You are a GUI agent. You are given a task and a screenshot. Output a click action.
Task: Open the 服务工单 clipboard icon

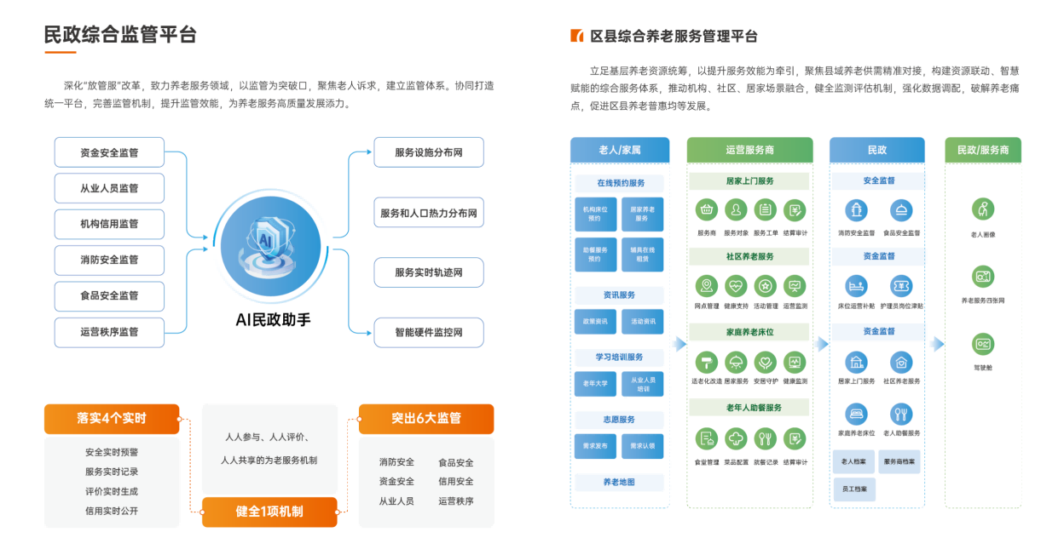point(766,210)
